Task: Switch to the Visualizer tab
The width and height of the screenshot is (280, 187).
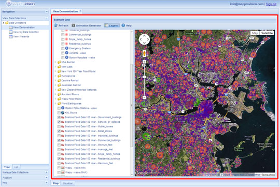Action: pos(68,183)
